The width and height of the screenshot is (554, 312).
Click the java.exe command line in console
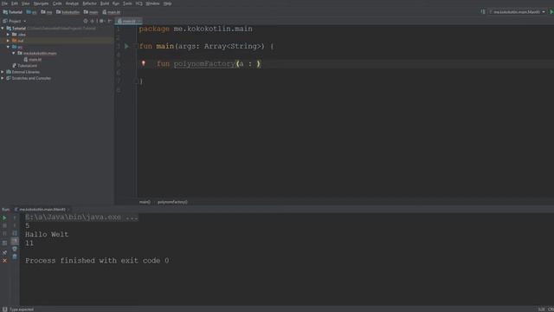(81, 218)
